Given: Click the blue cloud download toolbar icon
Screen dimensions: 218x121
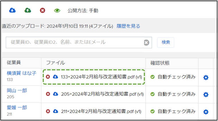Looking at the screenshot, I should pos(12,10).
